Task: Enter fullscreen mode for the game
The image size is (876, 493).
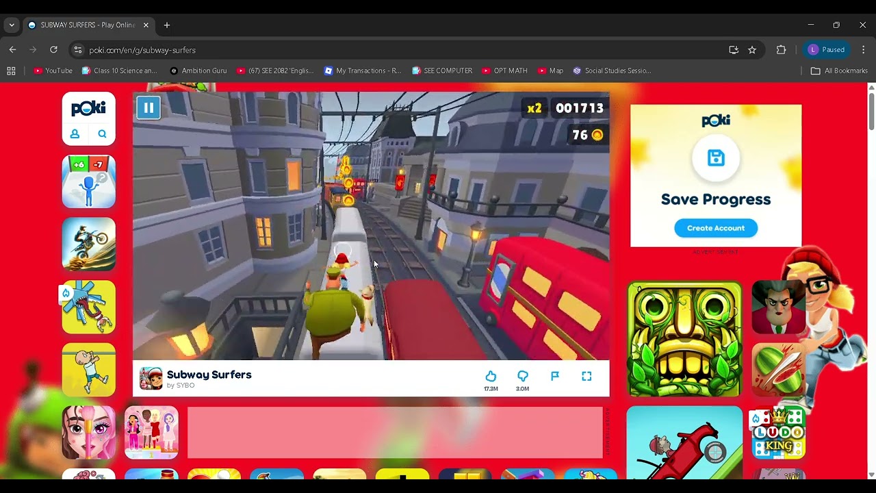Action: 587,376
